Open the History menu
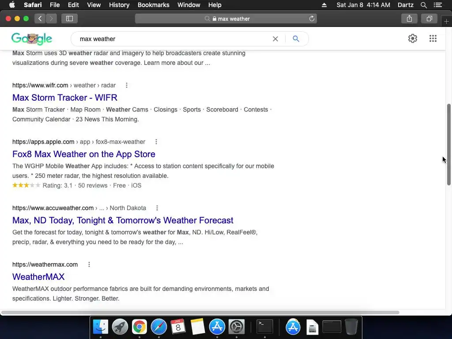Viewport: 452px width, 339px height. pyautogui.click(x=119, y=5)
